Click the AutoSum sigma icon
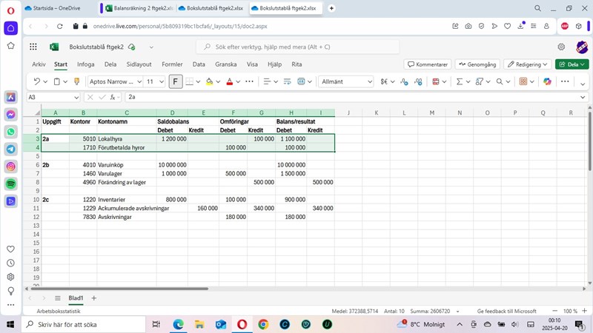 click(459, 81)
